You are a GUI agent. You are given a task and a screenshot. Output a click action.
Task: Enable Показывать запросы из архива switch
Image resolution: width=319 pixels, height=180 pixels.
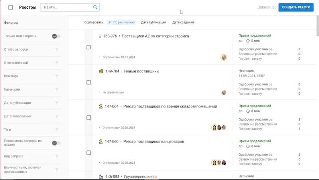pos(56,143)
